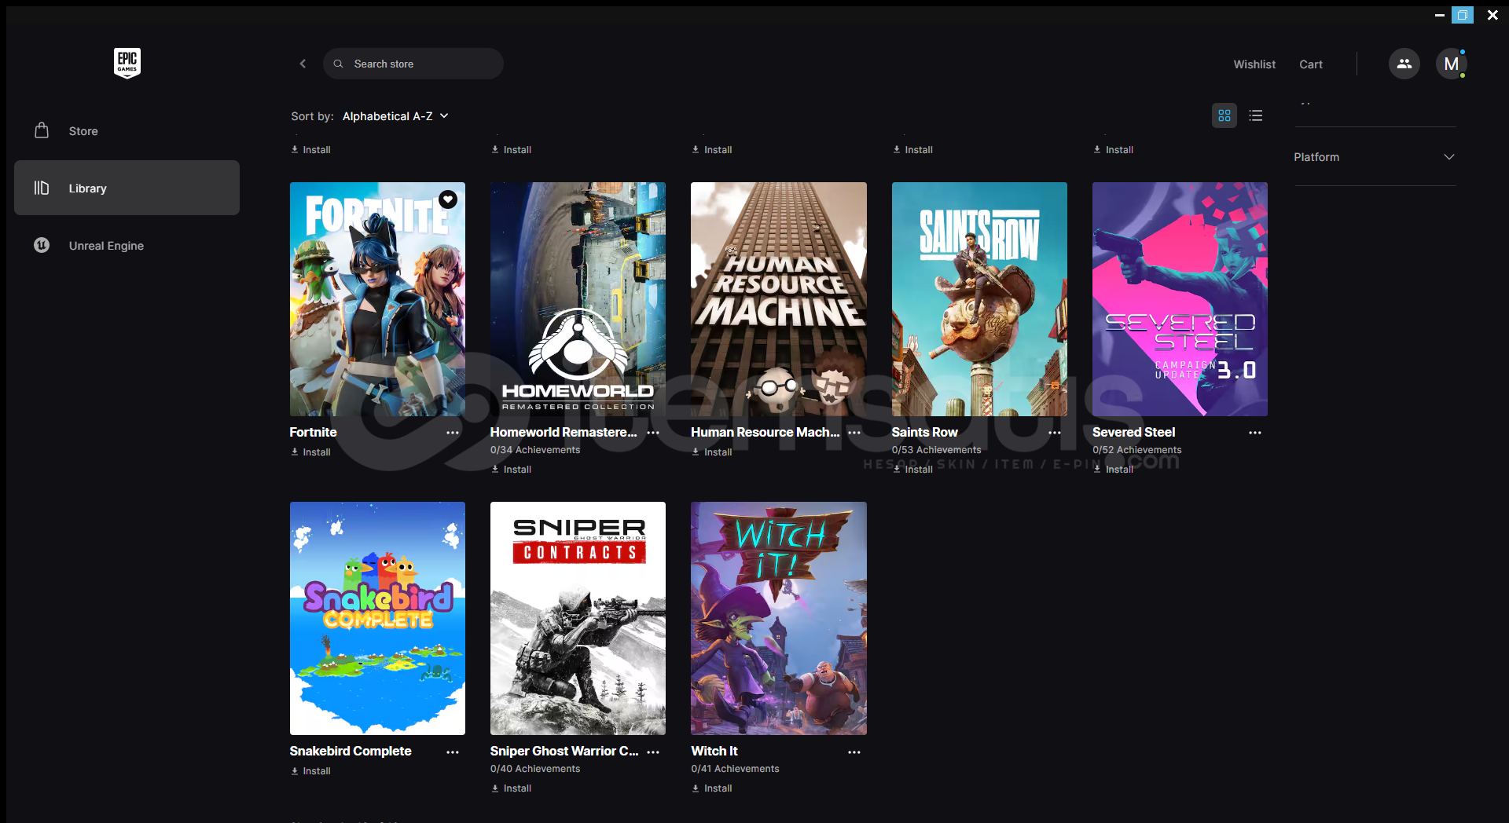Click the Fortnite title text
The image size is (1509, 823).
tap(313, 432)
